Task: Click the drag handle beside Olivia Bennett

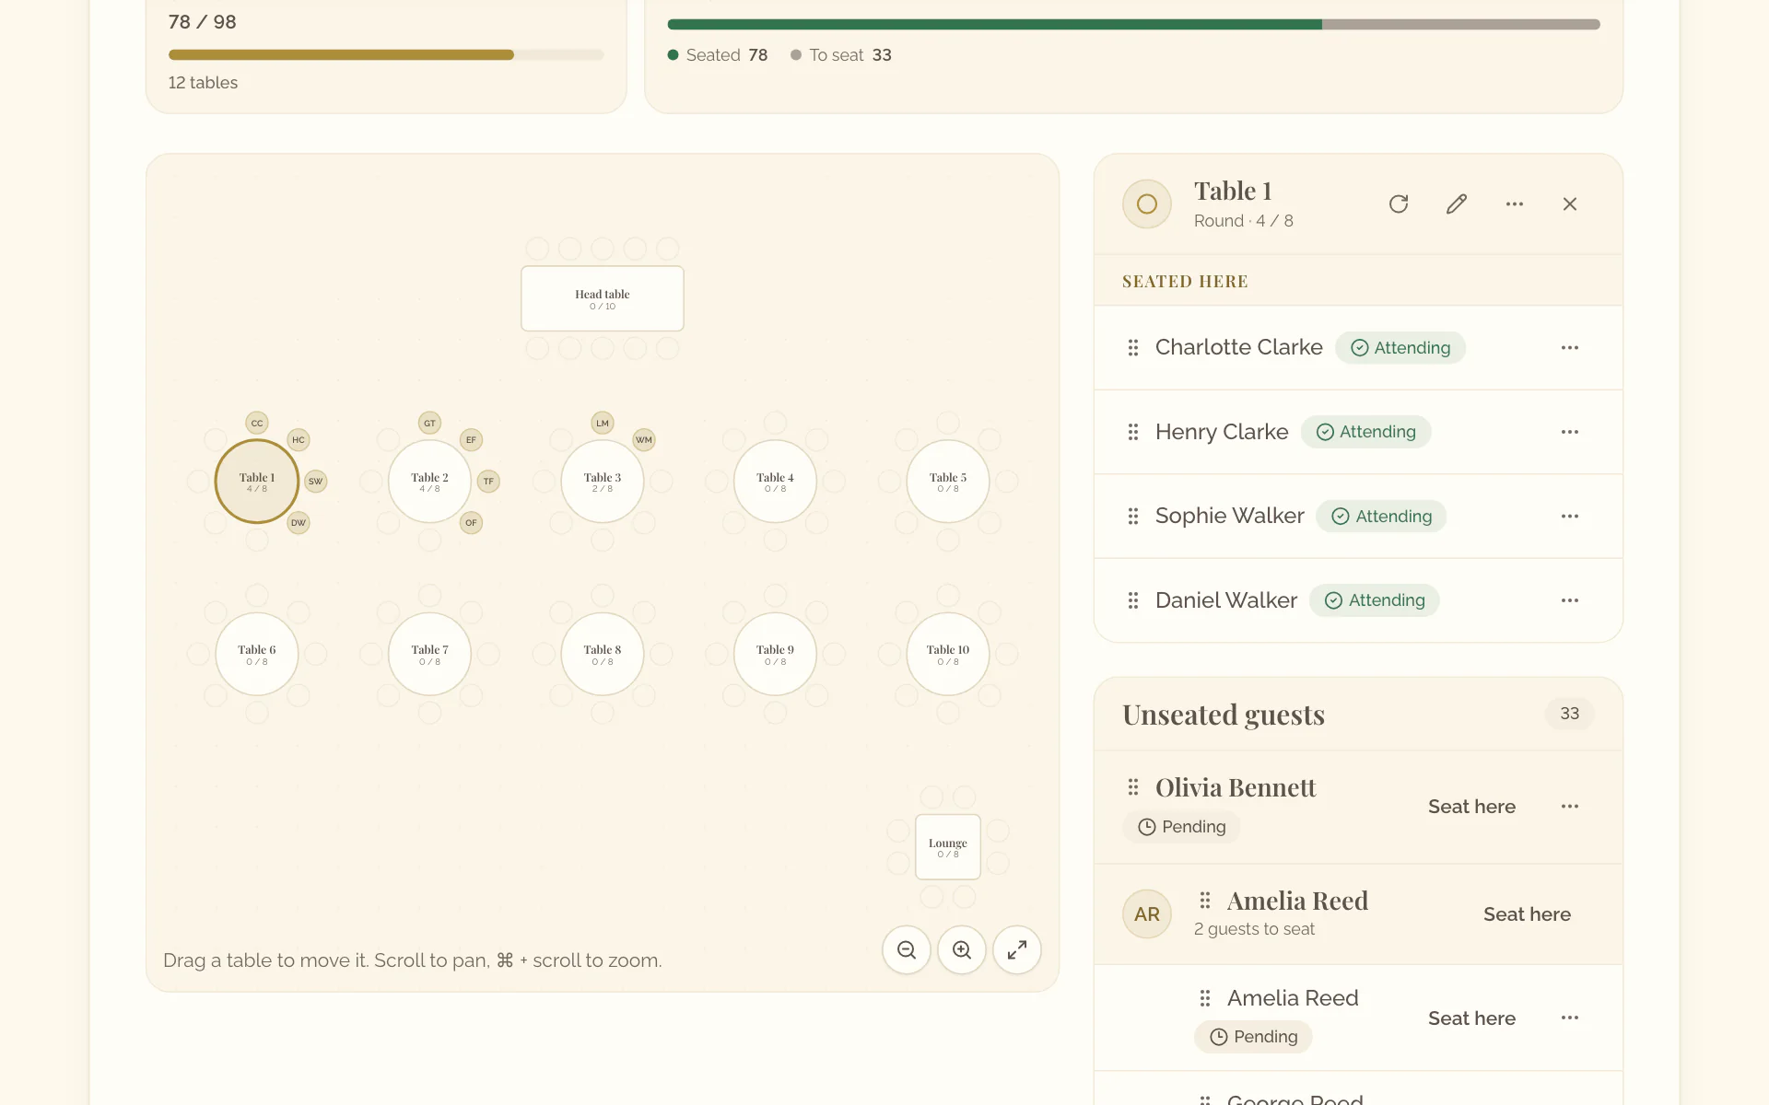Action: (x=1133, y=787)
